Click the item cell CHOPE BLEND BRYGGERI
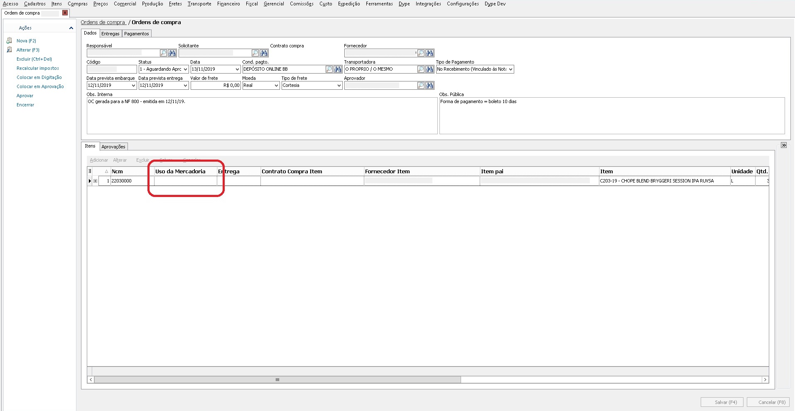This screenshot has width=795, height=411. pos(665,181)
